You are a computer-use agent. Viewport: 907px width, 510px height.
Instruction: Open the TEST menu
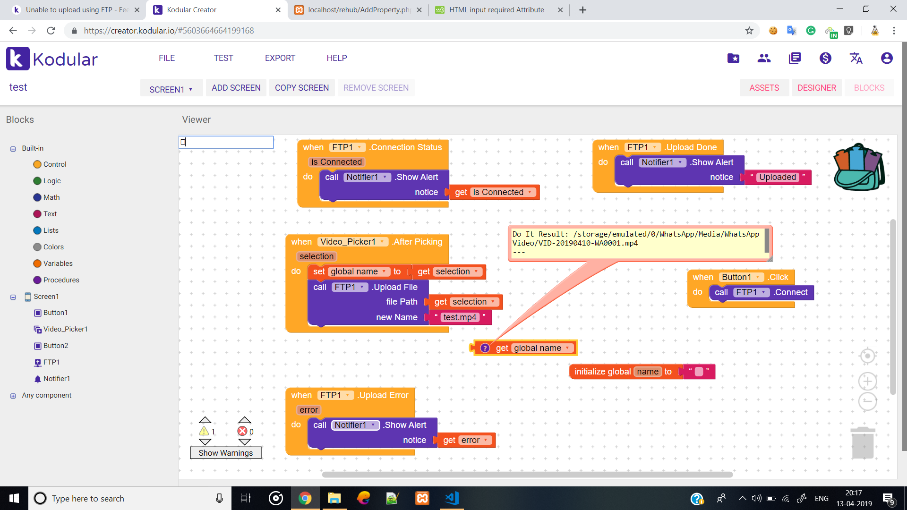[x=223, y=58]
